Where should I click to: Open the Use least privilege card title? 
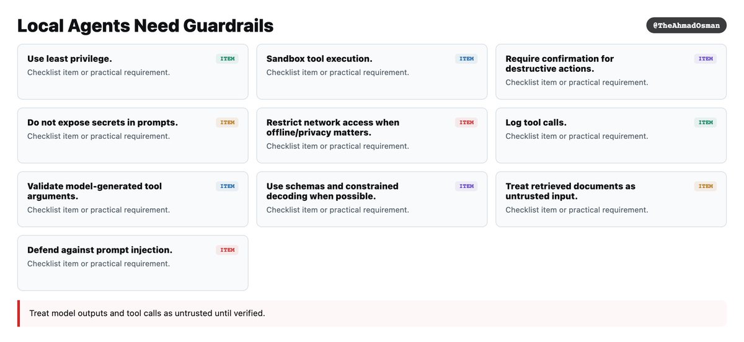click(69, 59)
